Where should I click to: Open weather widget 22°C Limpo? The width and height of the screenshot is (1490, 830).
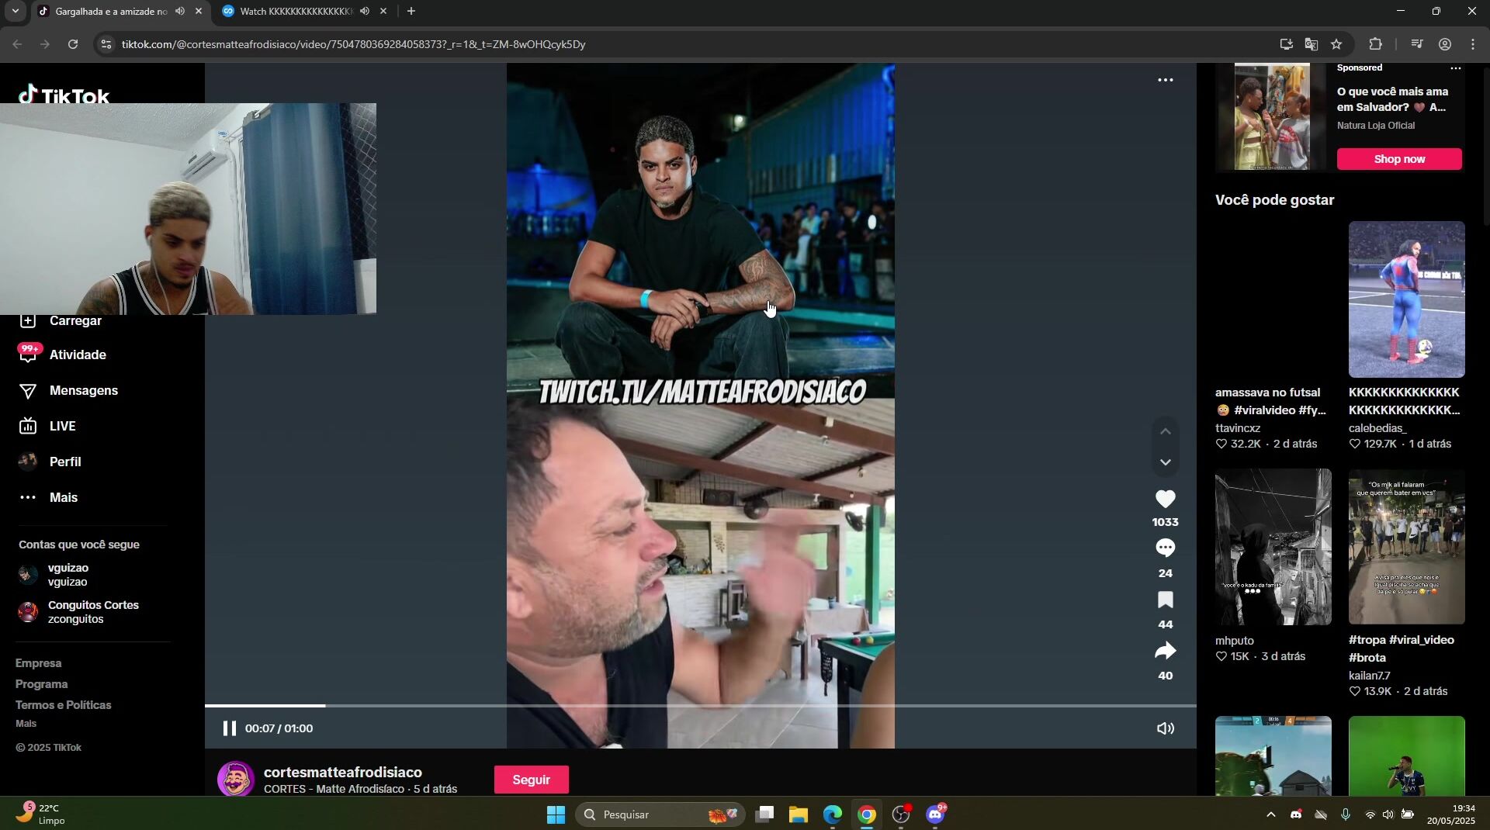click(43, 814)
